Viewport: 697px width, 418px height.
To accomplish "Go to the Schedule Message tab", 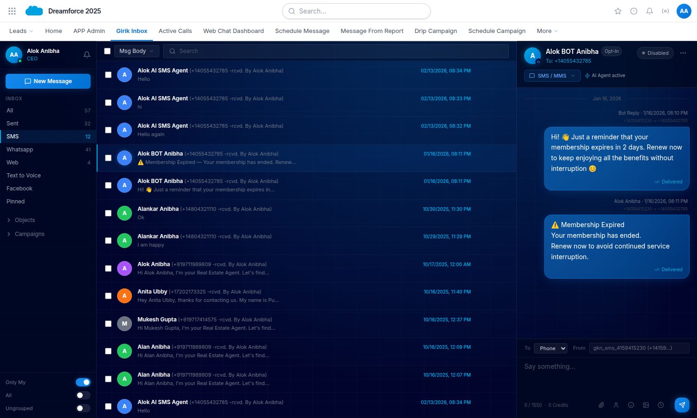I will click(302, 31).
